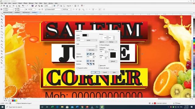Set outline position to centered
The height and width of the screenshot is (109, 195).
90,64
